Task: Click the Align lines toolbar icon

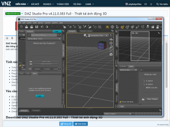Action: pyautogui.click(x=100, y=27)
